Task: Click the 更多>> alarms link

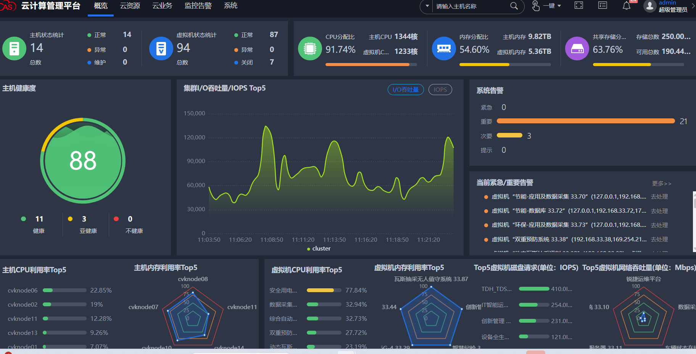Action: click(662, 183)
